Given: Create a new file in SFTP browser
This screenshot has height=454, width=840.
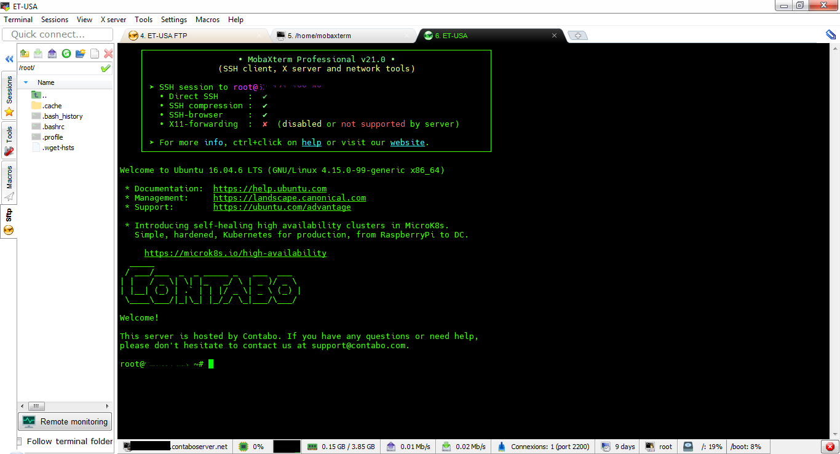Looking at the screenshot, I should tap(95, 54).
